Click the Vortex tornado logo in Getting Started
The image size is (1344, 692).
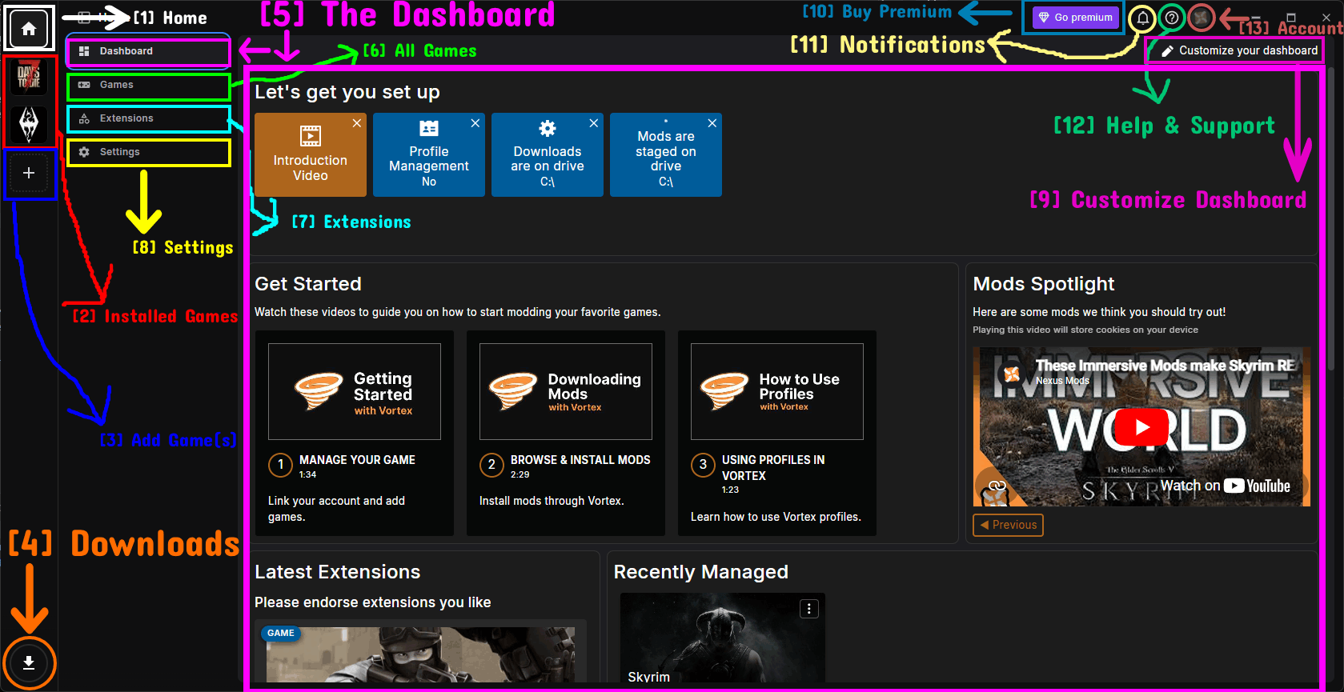tap(319, 390)
